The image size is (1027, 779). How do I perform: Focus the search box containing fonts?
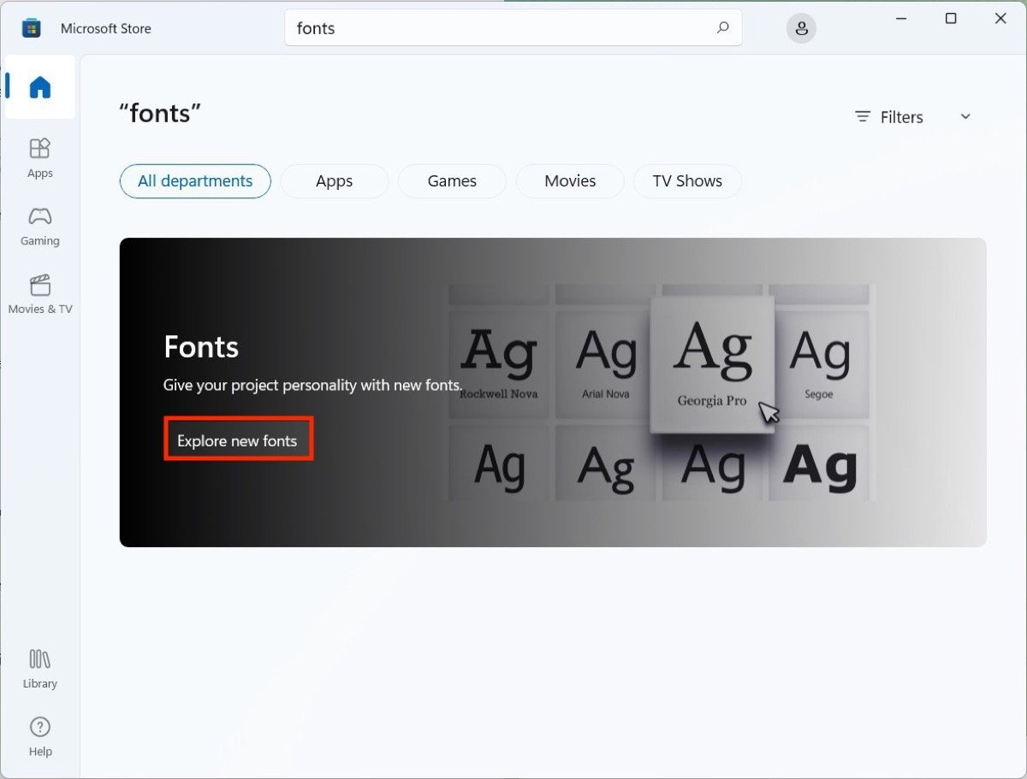pyautogui.click(x=513, y=28)
